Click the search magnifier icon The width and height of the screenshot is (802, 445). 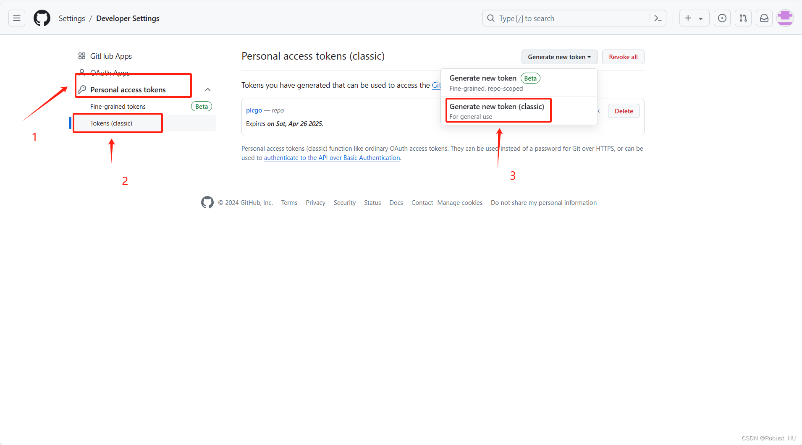point(491,18)
